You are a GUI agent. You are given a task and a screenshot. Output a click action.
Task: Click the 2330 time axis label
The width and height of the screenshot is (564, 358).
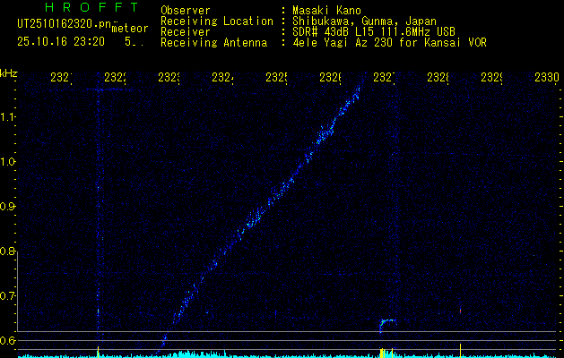[546, 77]
